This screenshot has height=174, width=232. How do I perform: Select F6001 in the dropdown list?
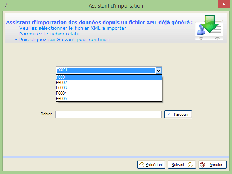coord(109,77)
